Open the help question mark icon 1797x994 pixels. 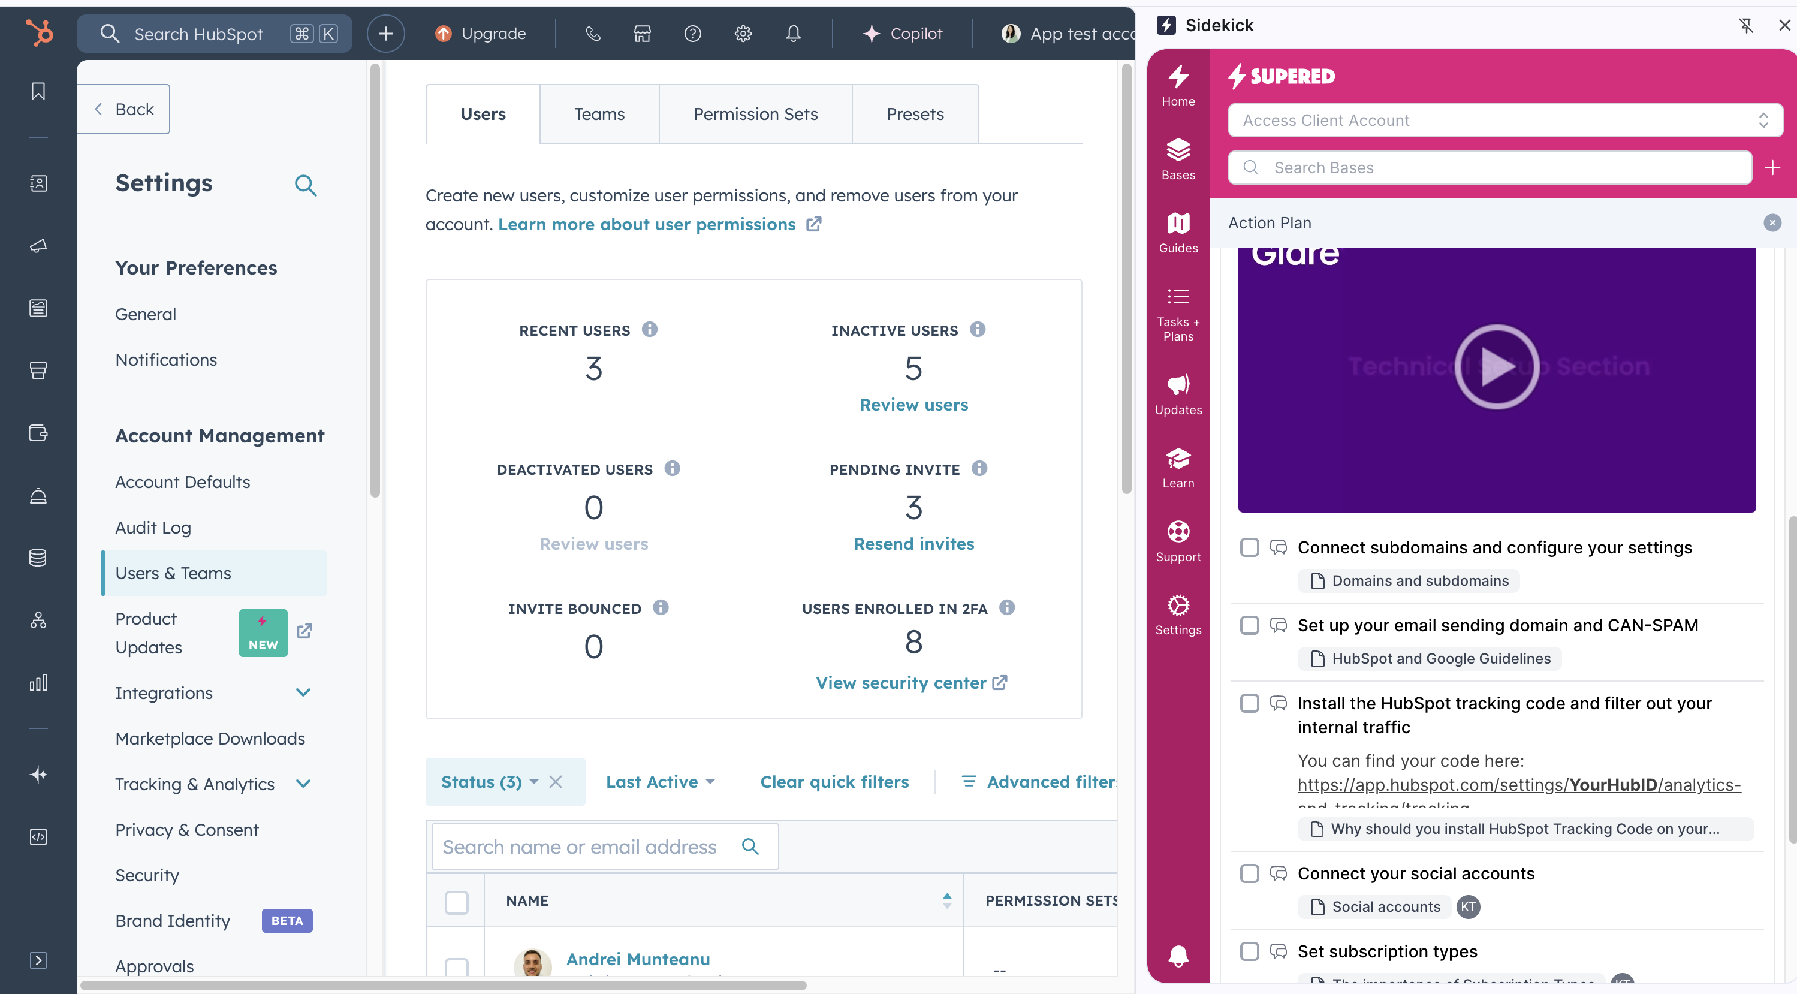pyautogui.click(x=693, y=34)
